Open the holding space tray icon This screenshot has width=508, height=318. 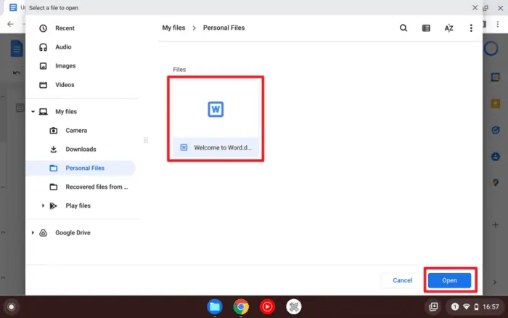[433, 306]
